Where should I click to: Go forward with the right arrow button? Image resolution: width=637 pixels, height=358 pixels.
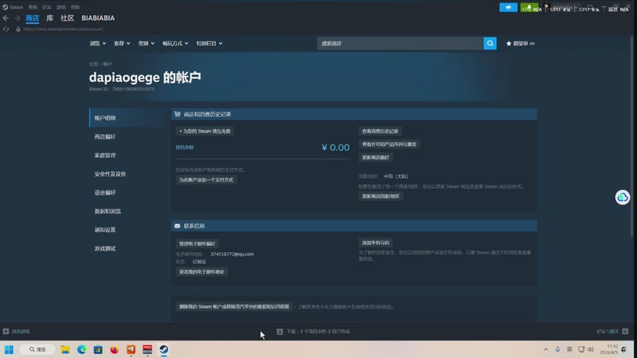(17, 18)
